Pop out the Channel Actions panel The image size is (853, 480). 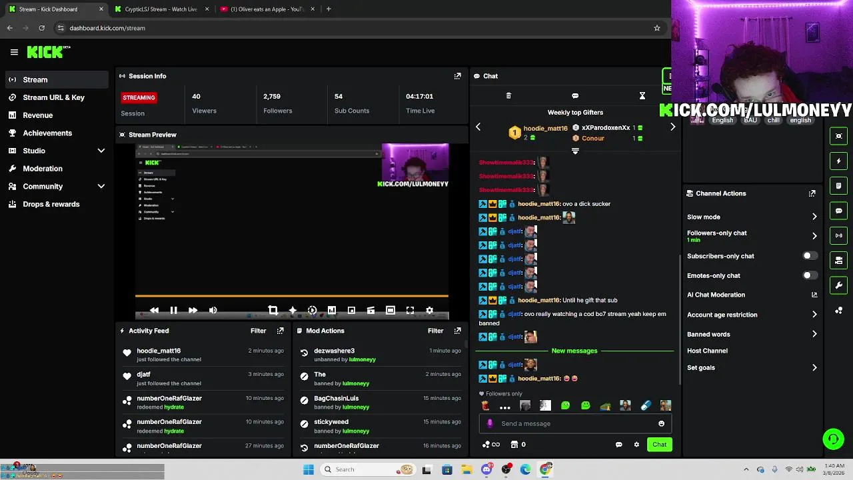(812, 193)
